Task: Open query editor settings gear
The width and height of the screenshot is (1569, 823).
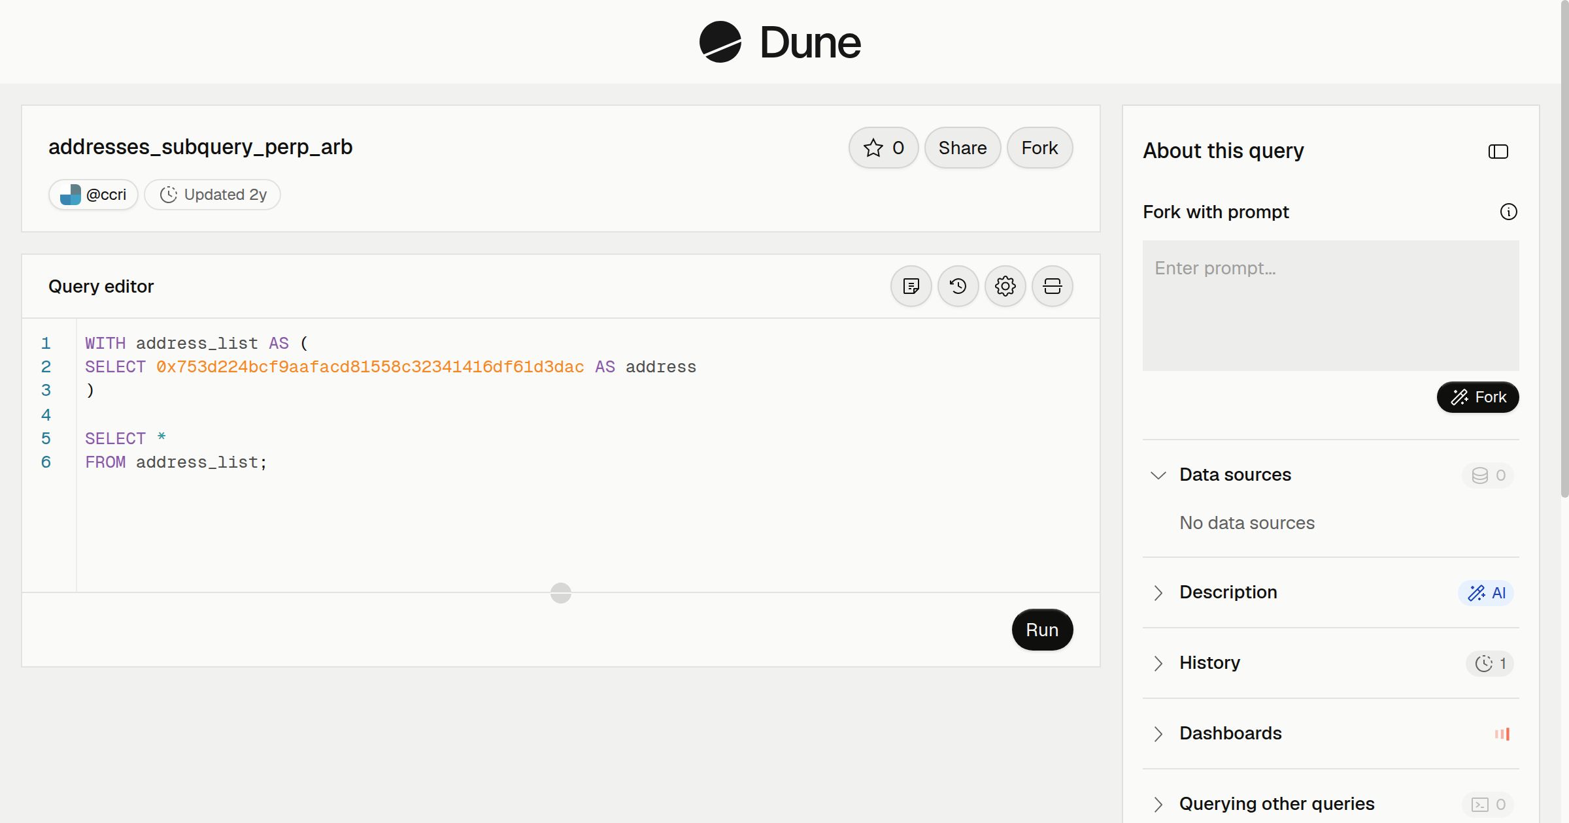Action: click(x=1005, y=286)
